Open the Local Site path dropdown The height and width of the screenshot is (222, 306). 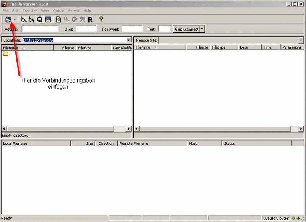(129, 40)
